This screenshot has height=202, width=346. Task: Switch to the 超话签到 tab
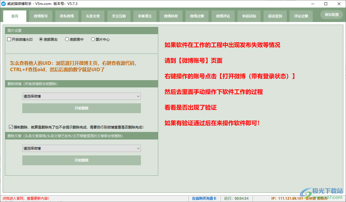point(275,16)
